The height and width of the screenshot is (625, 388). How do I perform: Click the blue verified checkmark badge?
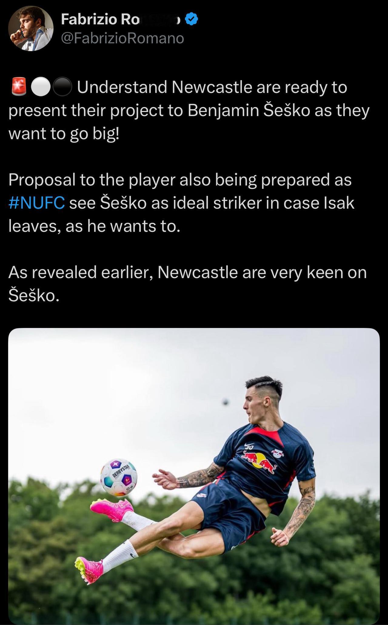191,19
